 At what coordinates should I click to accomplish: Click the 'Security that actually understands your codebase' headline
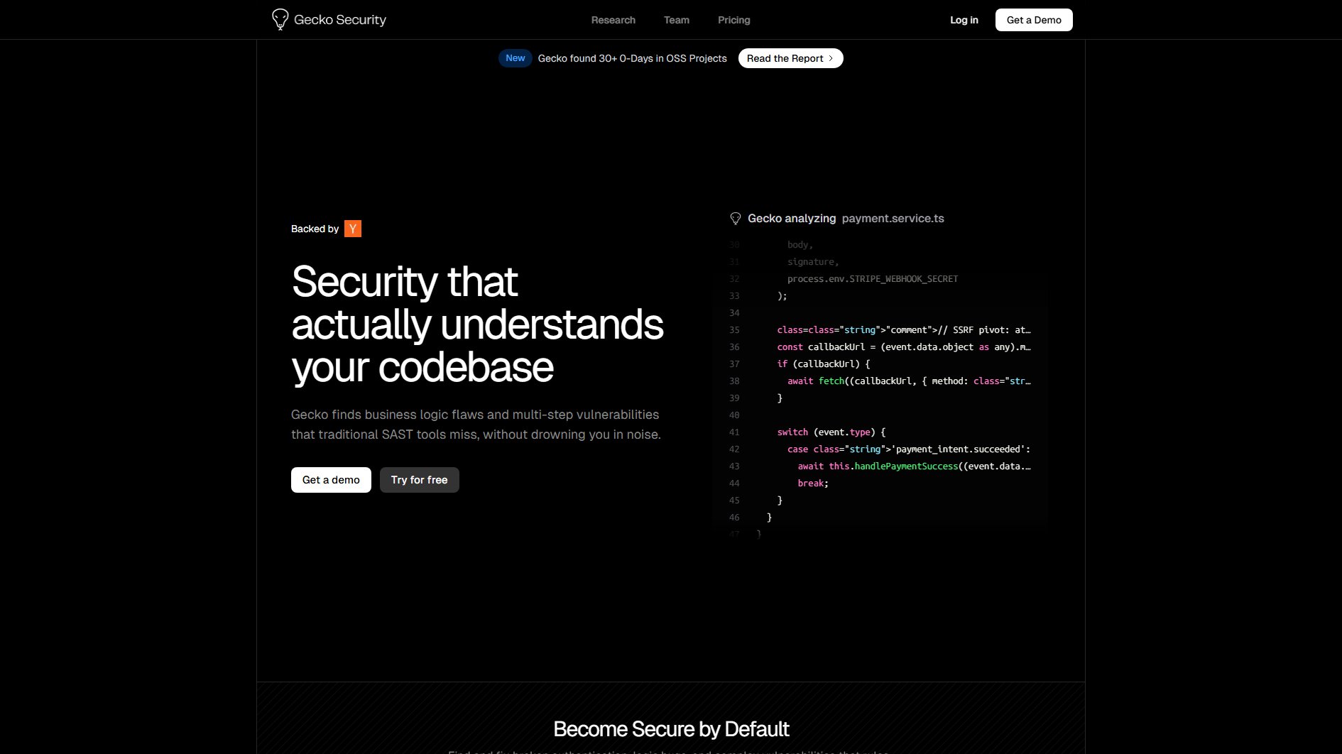pos(477,324)
